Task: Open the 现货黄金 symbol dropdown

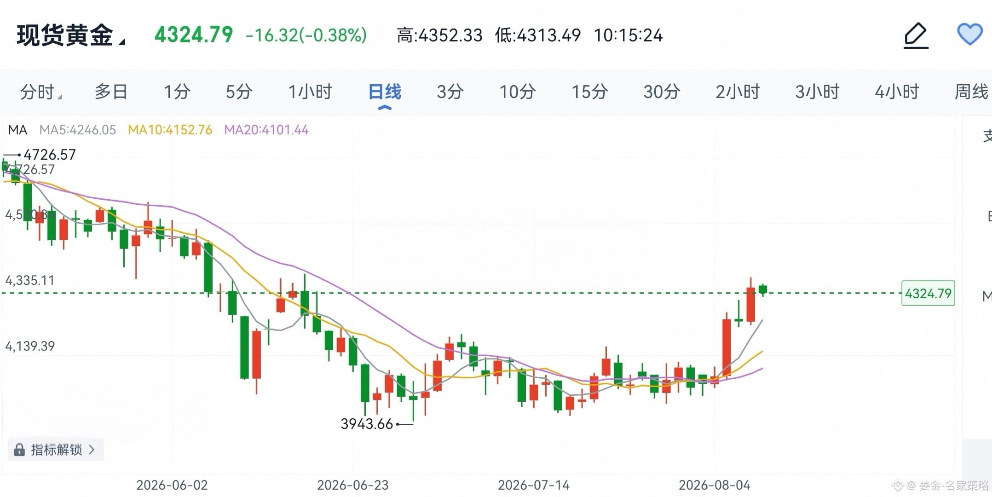Action: pyautogui.click(x=70, y=35)
